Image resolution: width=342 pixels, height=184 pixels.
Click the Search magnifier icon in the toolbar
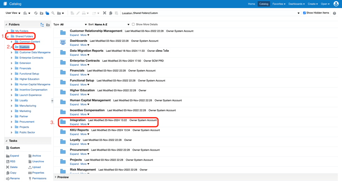click(x=53, y=13)
